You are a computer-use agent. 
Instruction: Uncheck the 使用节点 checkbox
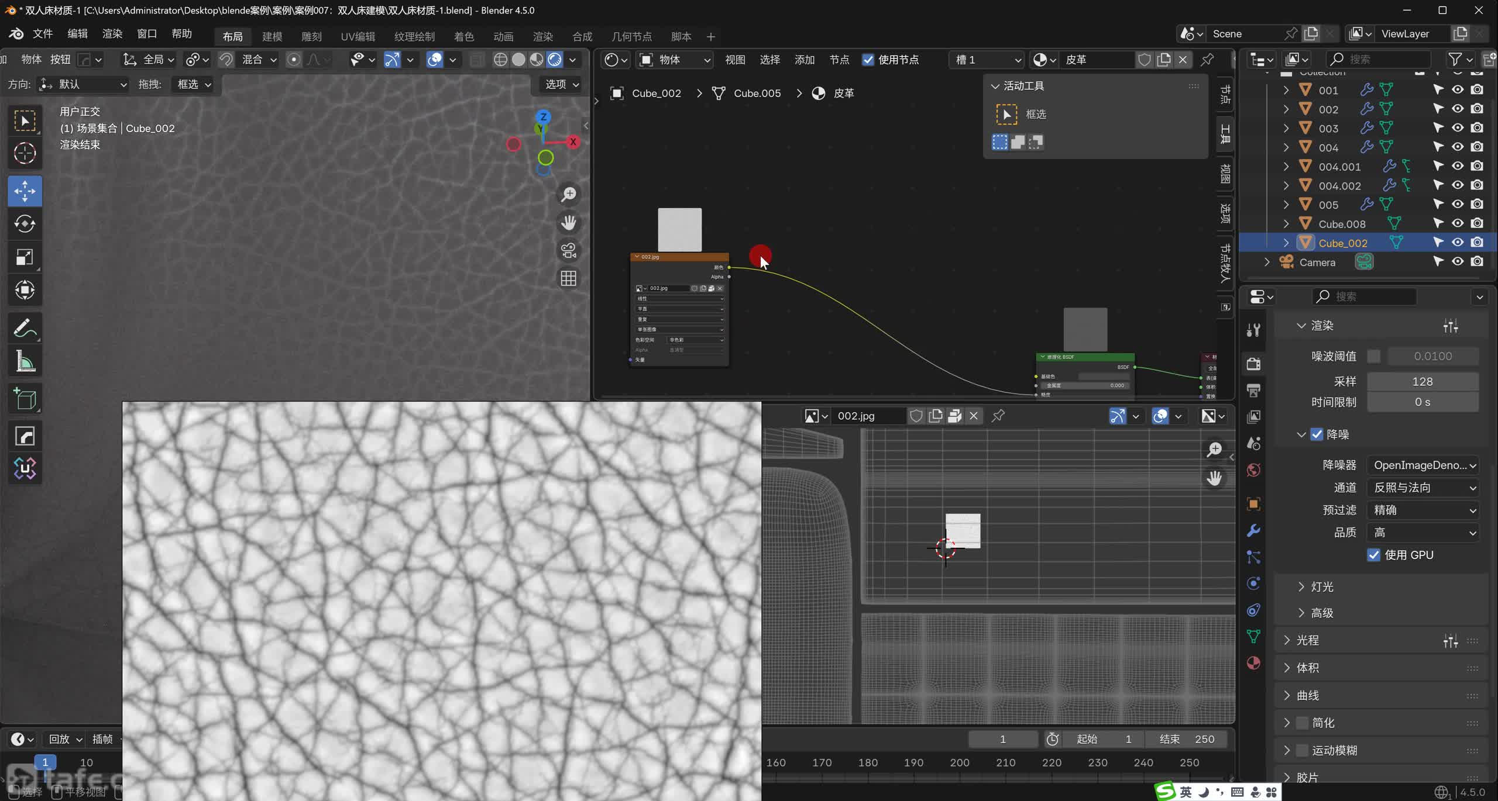(x=868, y=60)
